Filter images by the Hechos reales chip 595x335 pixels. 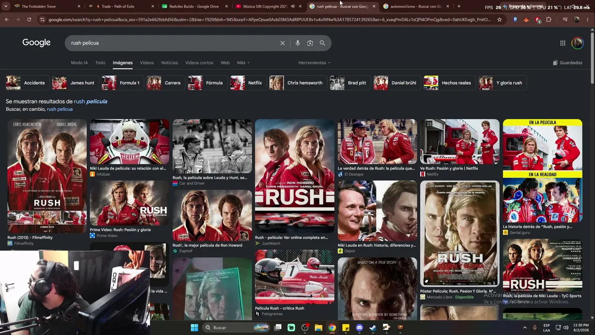point(449,83)
